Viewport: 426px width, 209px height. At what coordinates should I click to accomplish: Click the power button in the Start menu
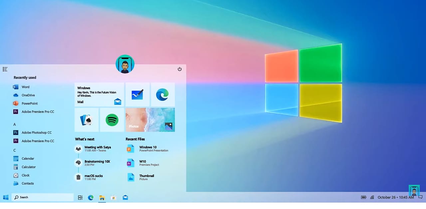click(x=180, y=69)
